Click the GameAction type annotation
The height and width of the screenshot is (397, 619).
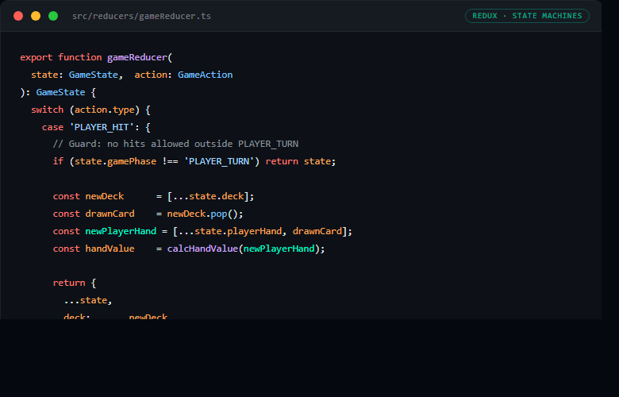pos(205,75)
